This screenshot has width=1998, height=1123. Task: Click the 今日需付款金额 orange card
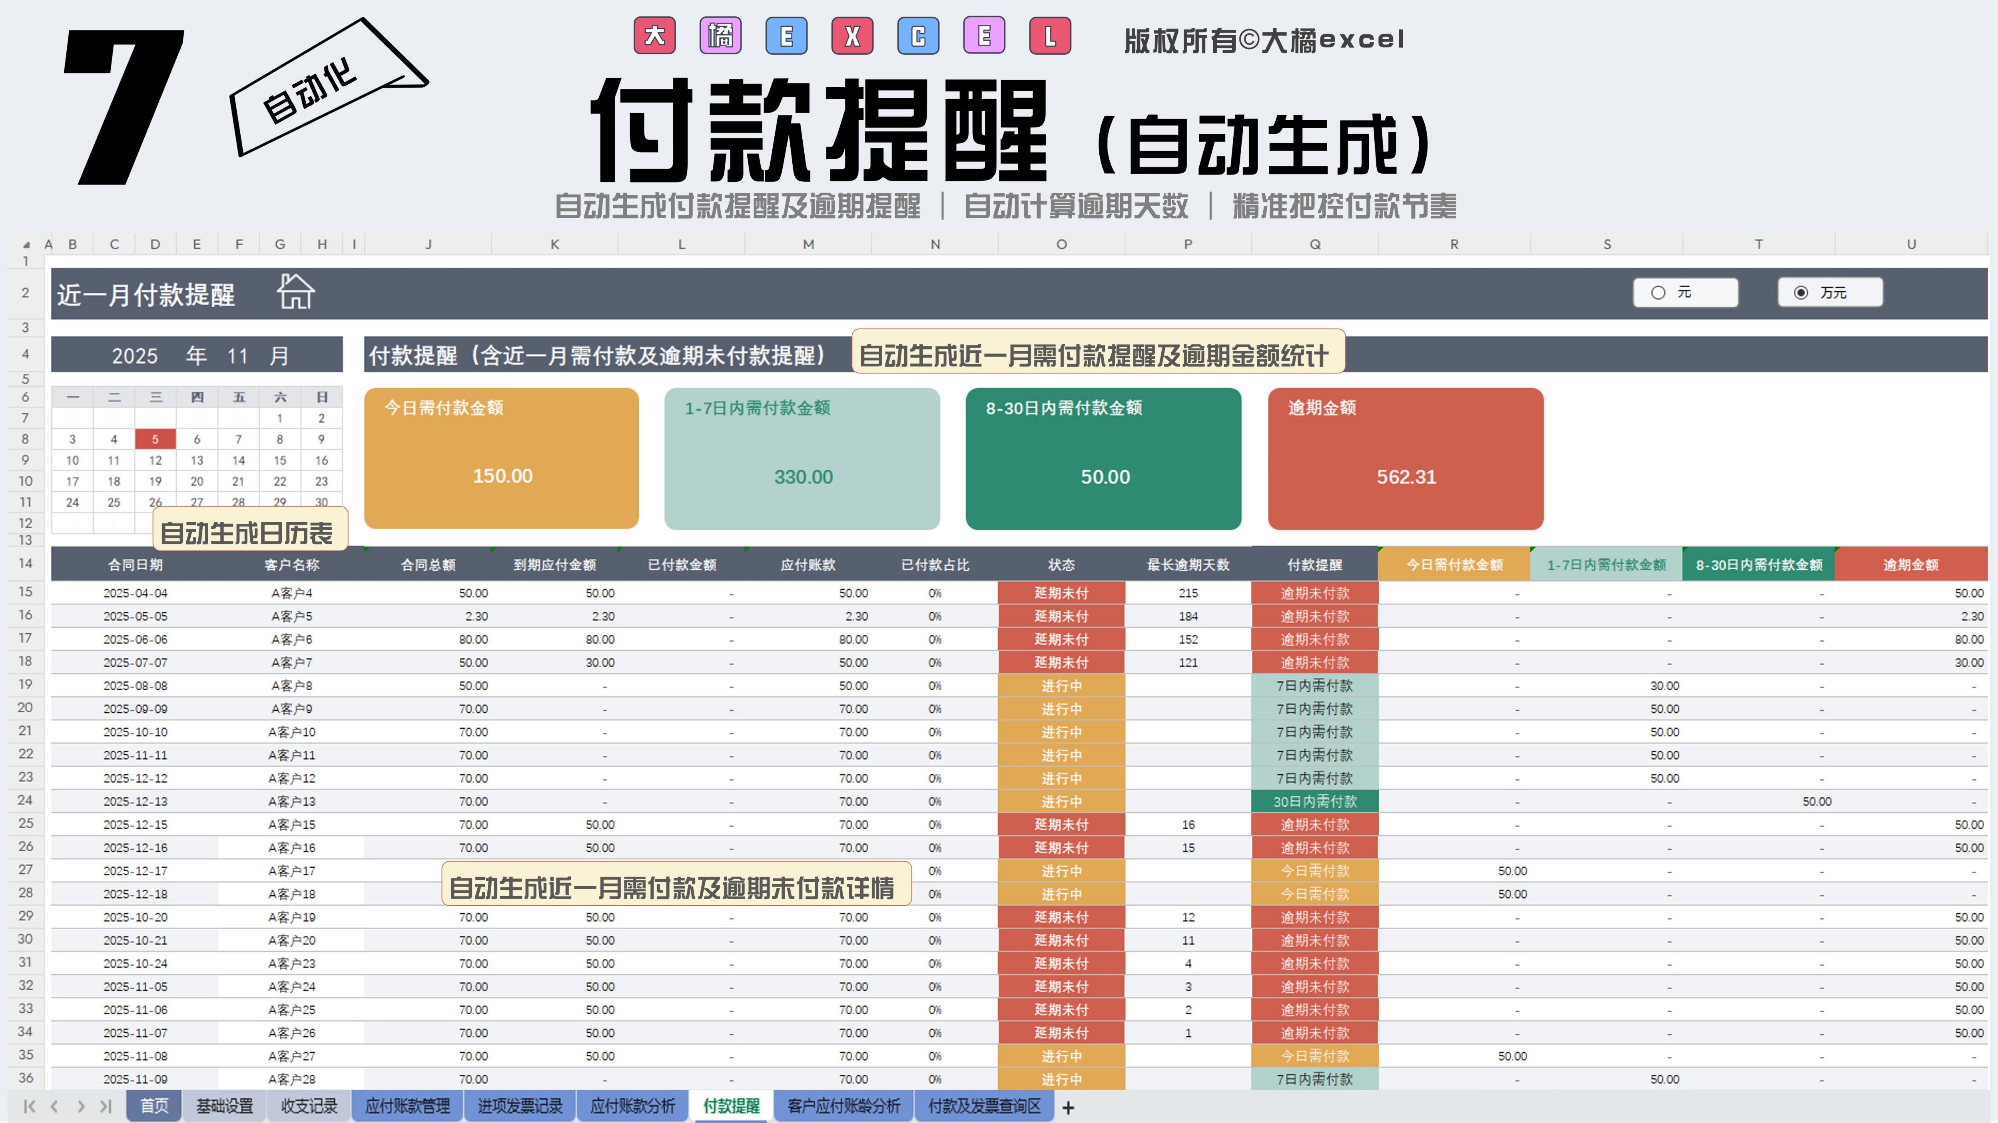[501, 458]
